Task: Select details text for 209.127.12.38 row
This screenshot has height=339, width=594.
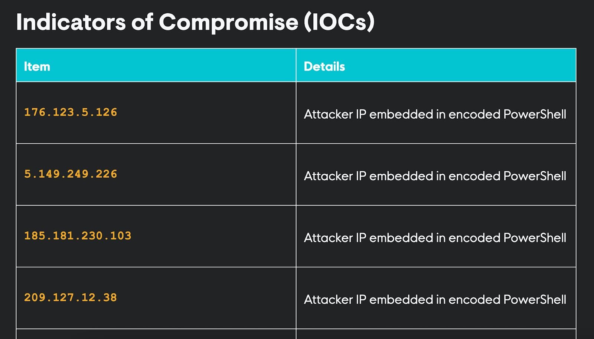Action: pyautogui.click(x=435, y=300)
